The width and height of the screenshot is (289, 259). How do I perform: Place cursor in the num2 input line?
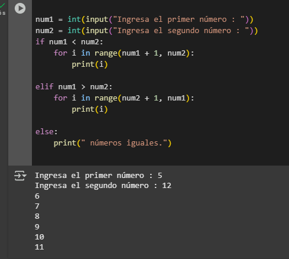coord(147,31)
